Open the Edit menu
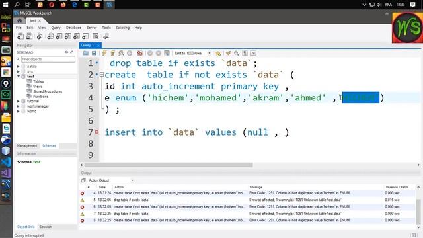 click(30, 28)
